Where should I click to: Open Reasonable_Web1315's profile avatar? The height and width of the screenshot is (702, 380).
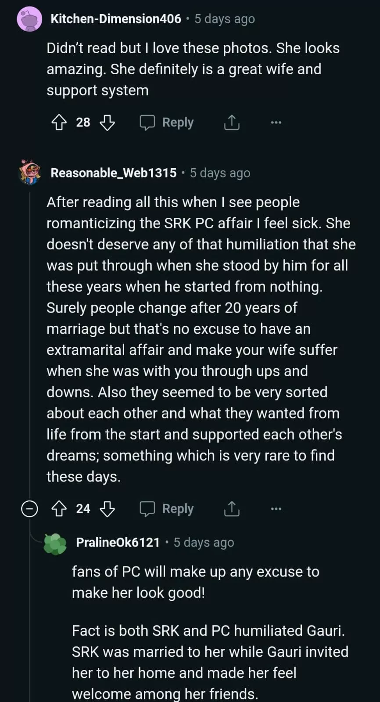29,173
